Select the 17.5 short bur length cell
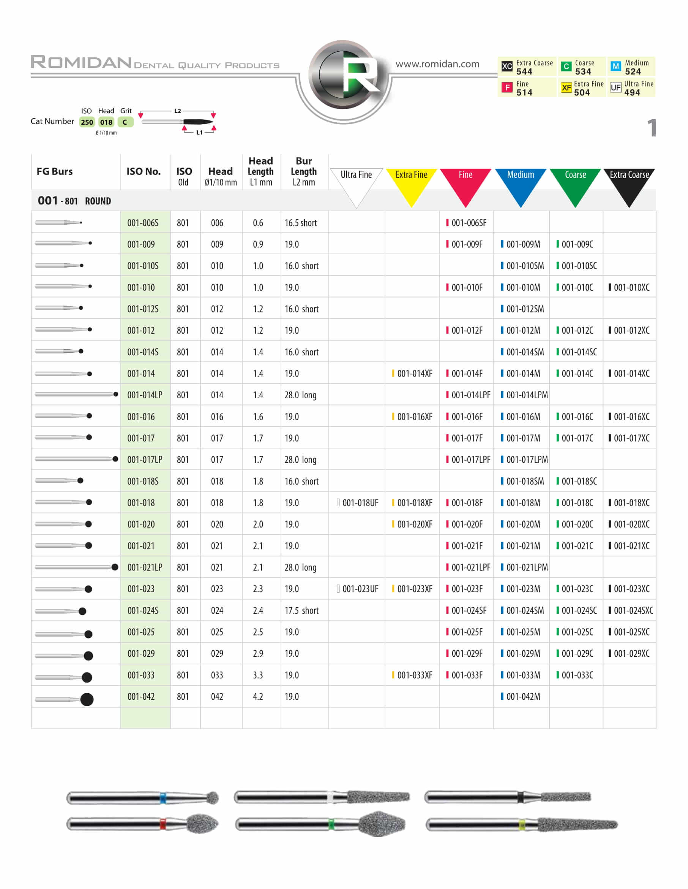Viewport: 688px width, 889px height. point(301,610)
